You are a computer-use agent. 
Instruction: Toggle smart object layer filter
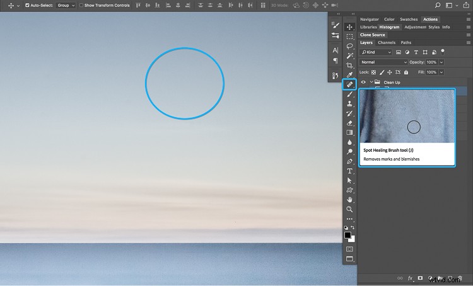(x=434, y=52)
